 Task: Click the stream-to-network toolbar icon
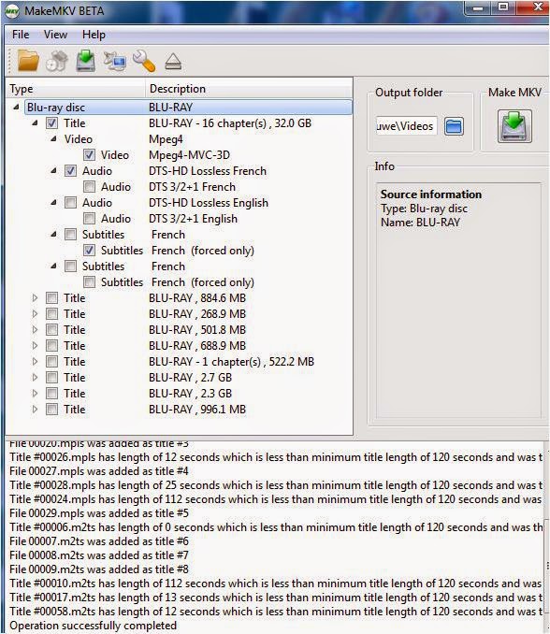[114, 61]
